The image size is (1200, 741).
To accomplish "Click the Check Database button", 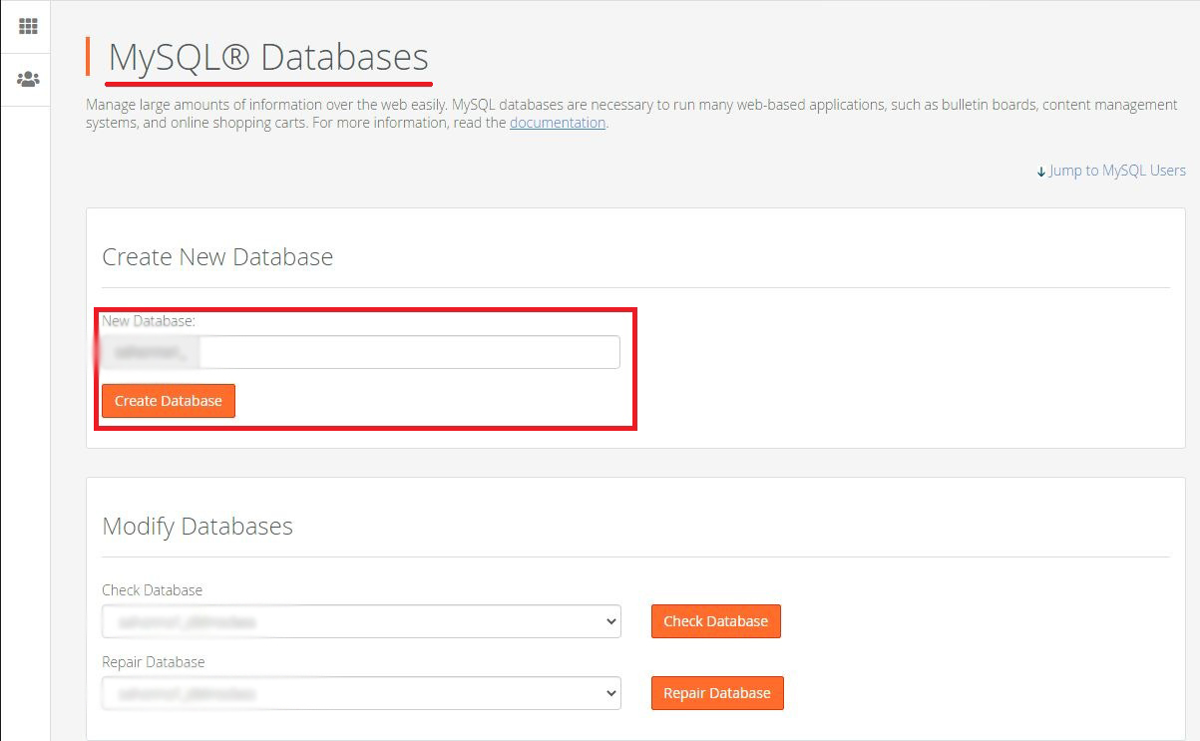I will [x=716, y=621].
